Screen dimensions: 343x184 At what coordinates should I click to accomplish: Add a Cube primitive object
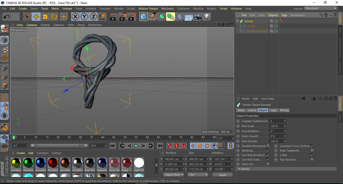(144, 17)
